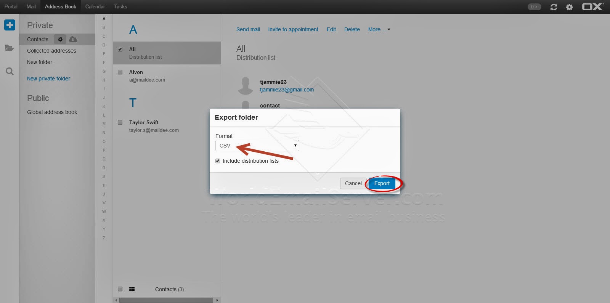Jump to letter T in alphabet index
This screenshot has width=610, height=303.
coord(104,185)
